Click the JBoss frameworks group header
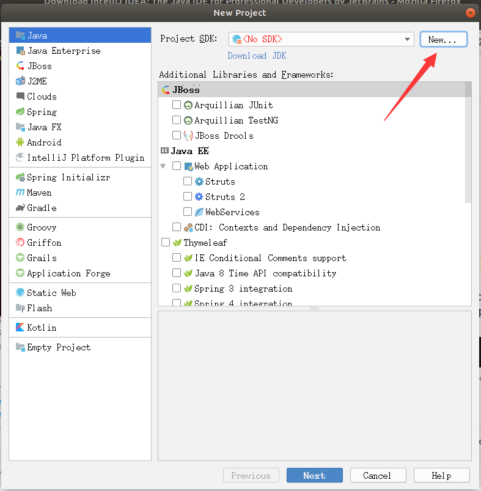The height and width of the screenshot is (491, 481). [x=311, y=89]
